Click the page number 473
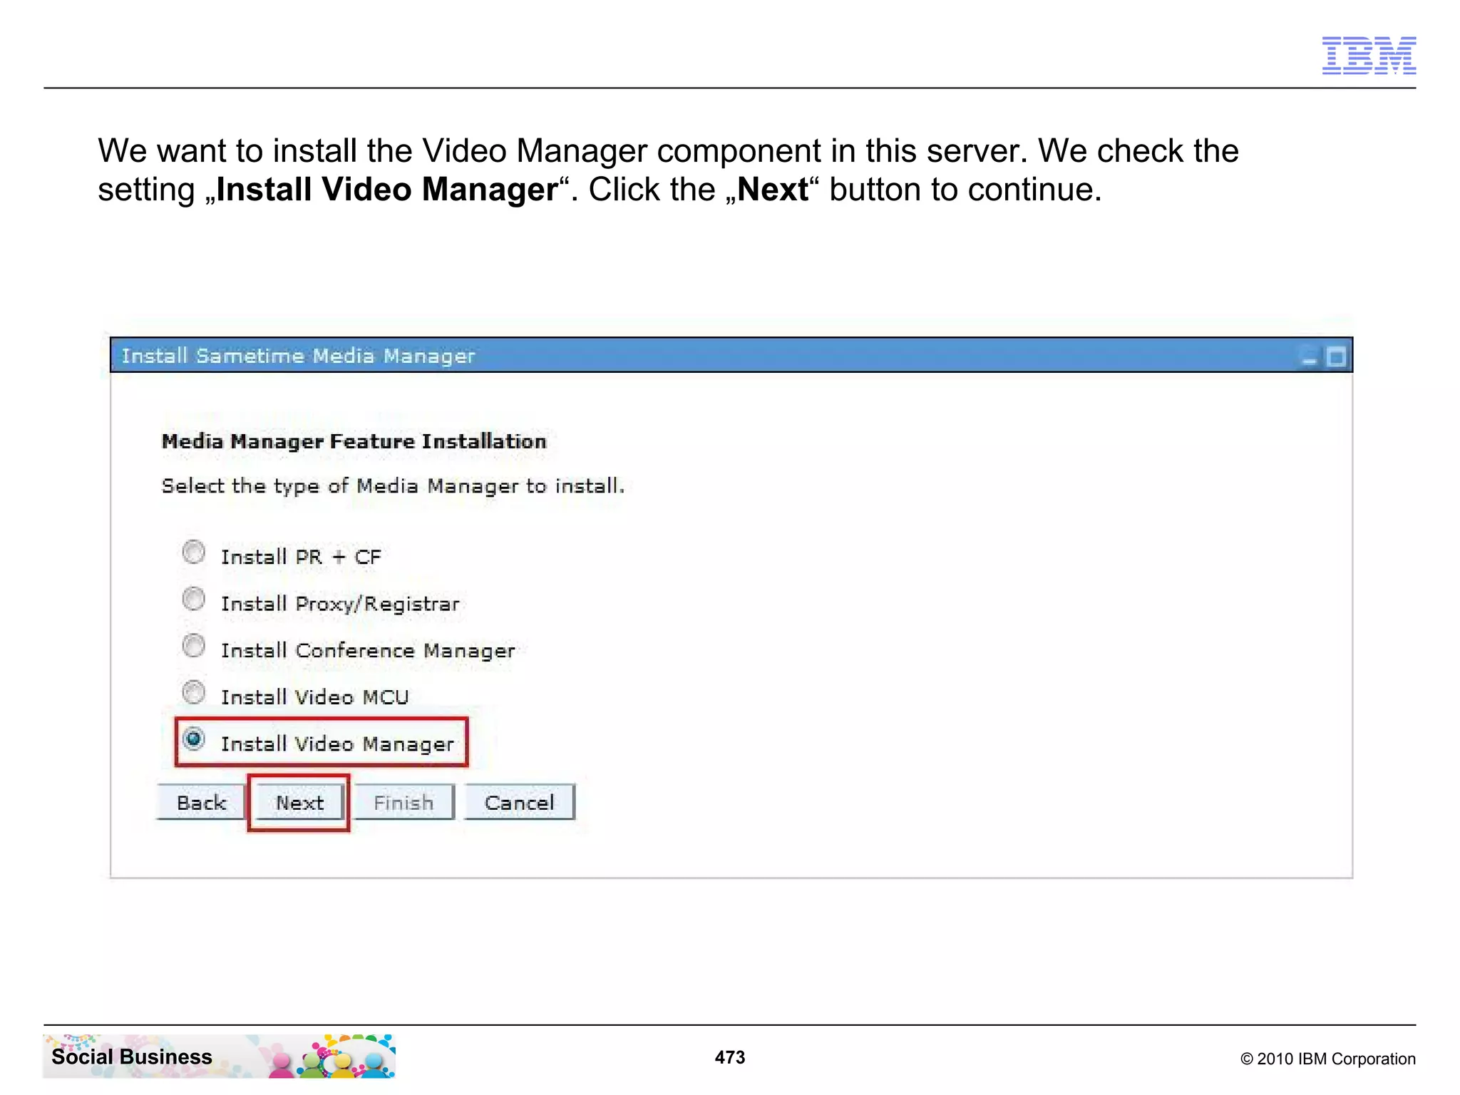Screen dimensions: 1460x1095 (730, 1057)
